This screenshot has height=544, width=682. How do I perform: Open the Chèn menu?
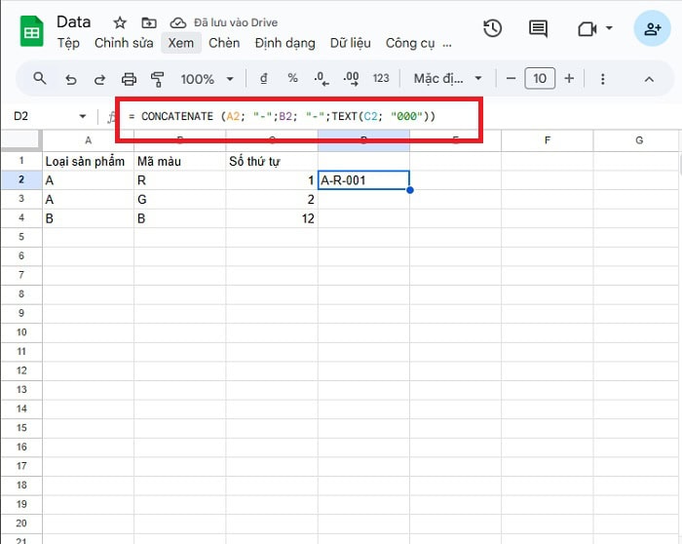point(224,43)
